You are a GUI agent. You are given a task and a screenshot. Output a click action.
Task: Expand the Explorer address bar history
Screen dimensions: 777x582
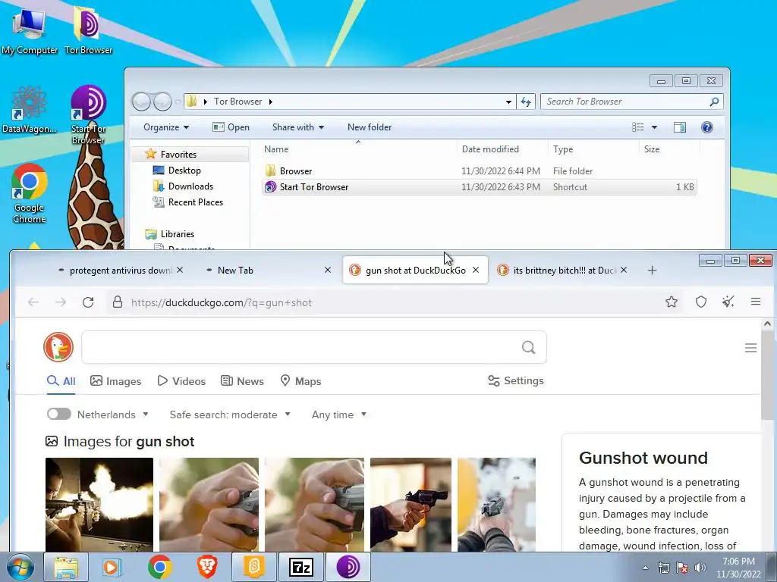[508, 102]
